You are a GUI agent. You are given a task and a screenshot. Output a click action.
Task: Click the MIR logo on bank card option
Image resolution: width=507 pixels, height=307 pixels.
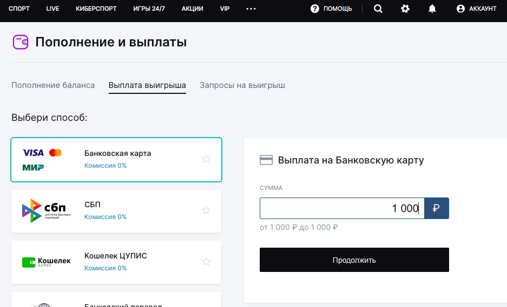pos(33,167)
